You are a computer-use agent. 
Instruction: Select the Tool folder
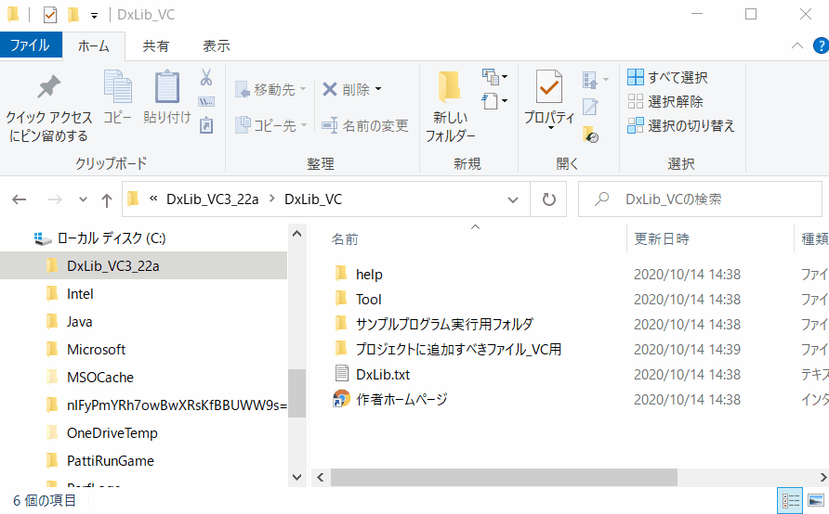point(369,300)
